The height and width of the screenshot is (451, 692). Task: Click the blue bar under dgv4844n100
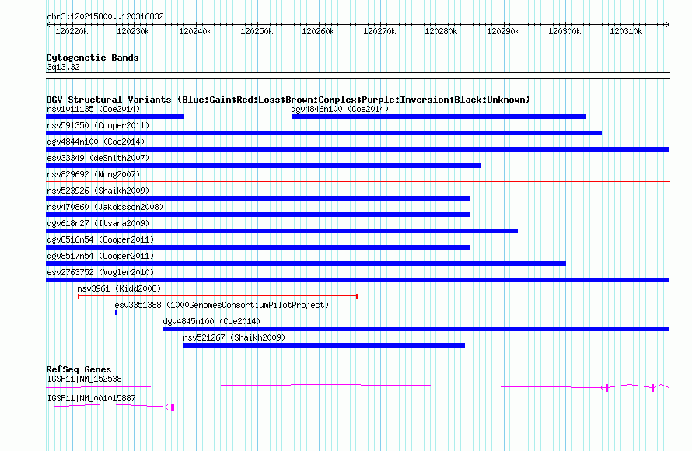(x=358, y=149)
